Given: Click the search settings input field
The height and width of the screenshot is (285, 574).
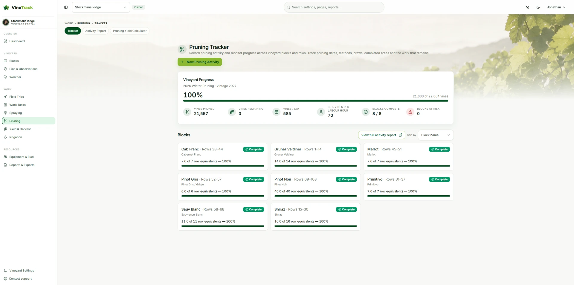Looking at the screenshot, I should [x=334, y=7].
